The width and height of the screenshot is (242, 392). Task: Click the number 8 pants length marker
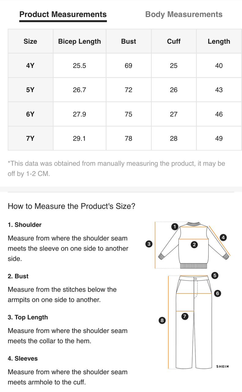click(x=162, y=320)
